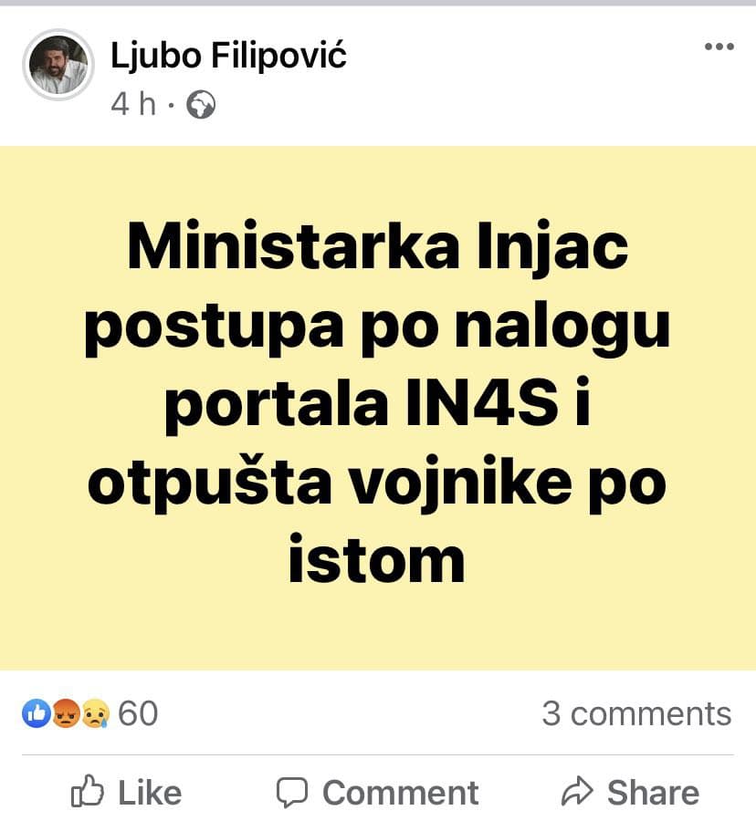Click the crying face reaction icon
This screenshot has height=821, width=756.
tap(95, 713)
